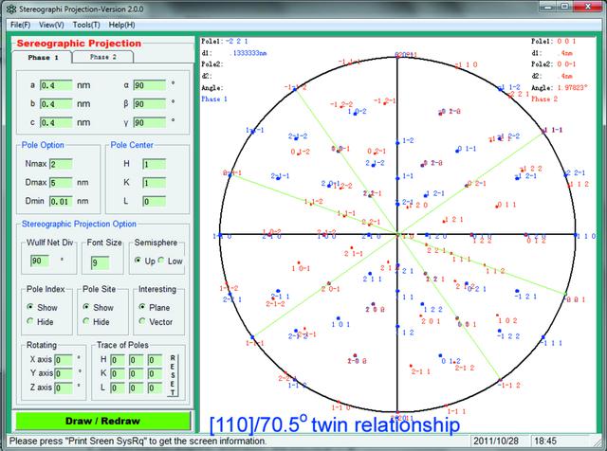Viewport: 607px width, 451px height.
Task: Click the 18:45 time in status bar
Action: tap(545, 441)
